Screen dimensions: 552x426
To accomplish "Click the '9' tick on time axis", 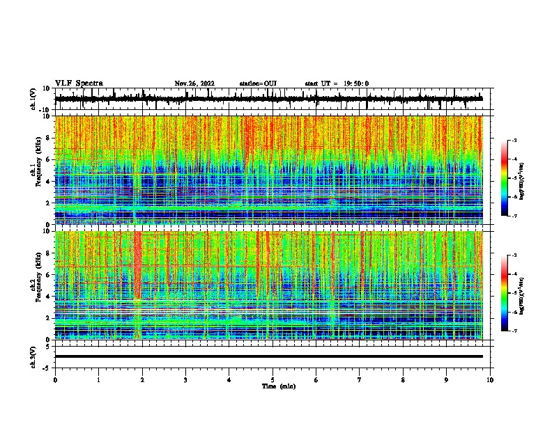I will [446, 380].
